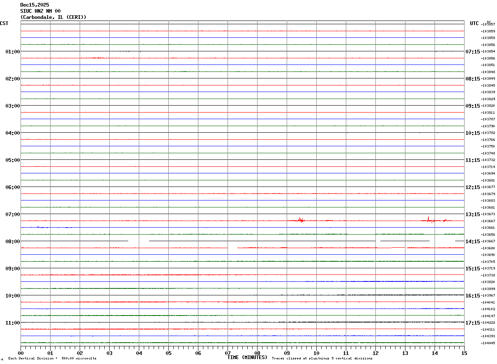
Task: Click the red seismic spike near minute 13.8
Action: [x=429, y=219]
